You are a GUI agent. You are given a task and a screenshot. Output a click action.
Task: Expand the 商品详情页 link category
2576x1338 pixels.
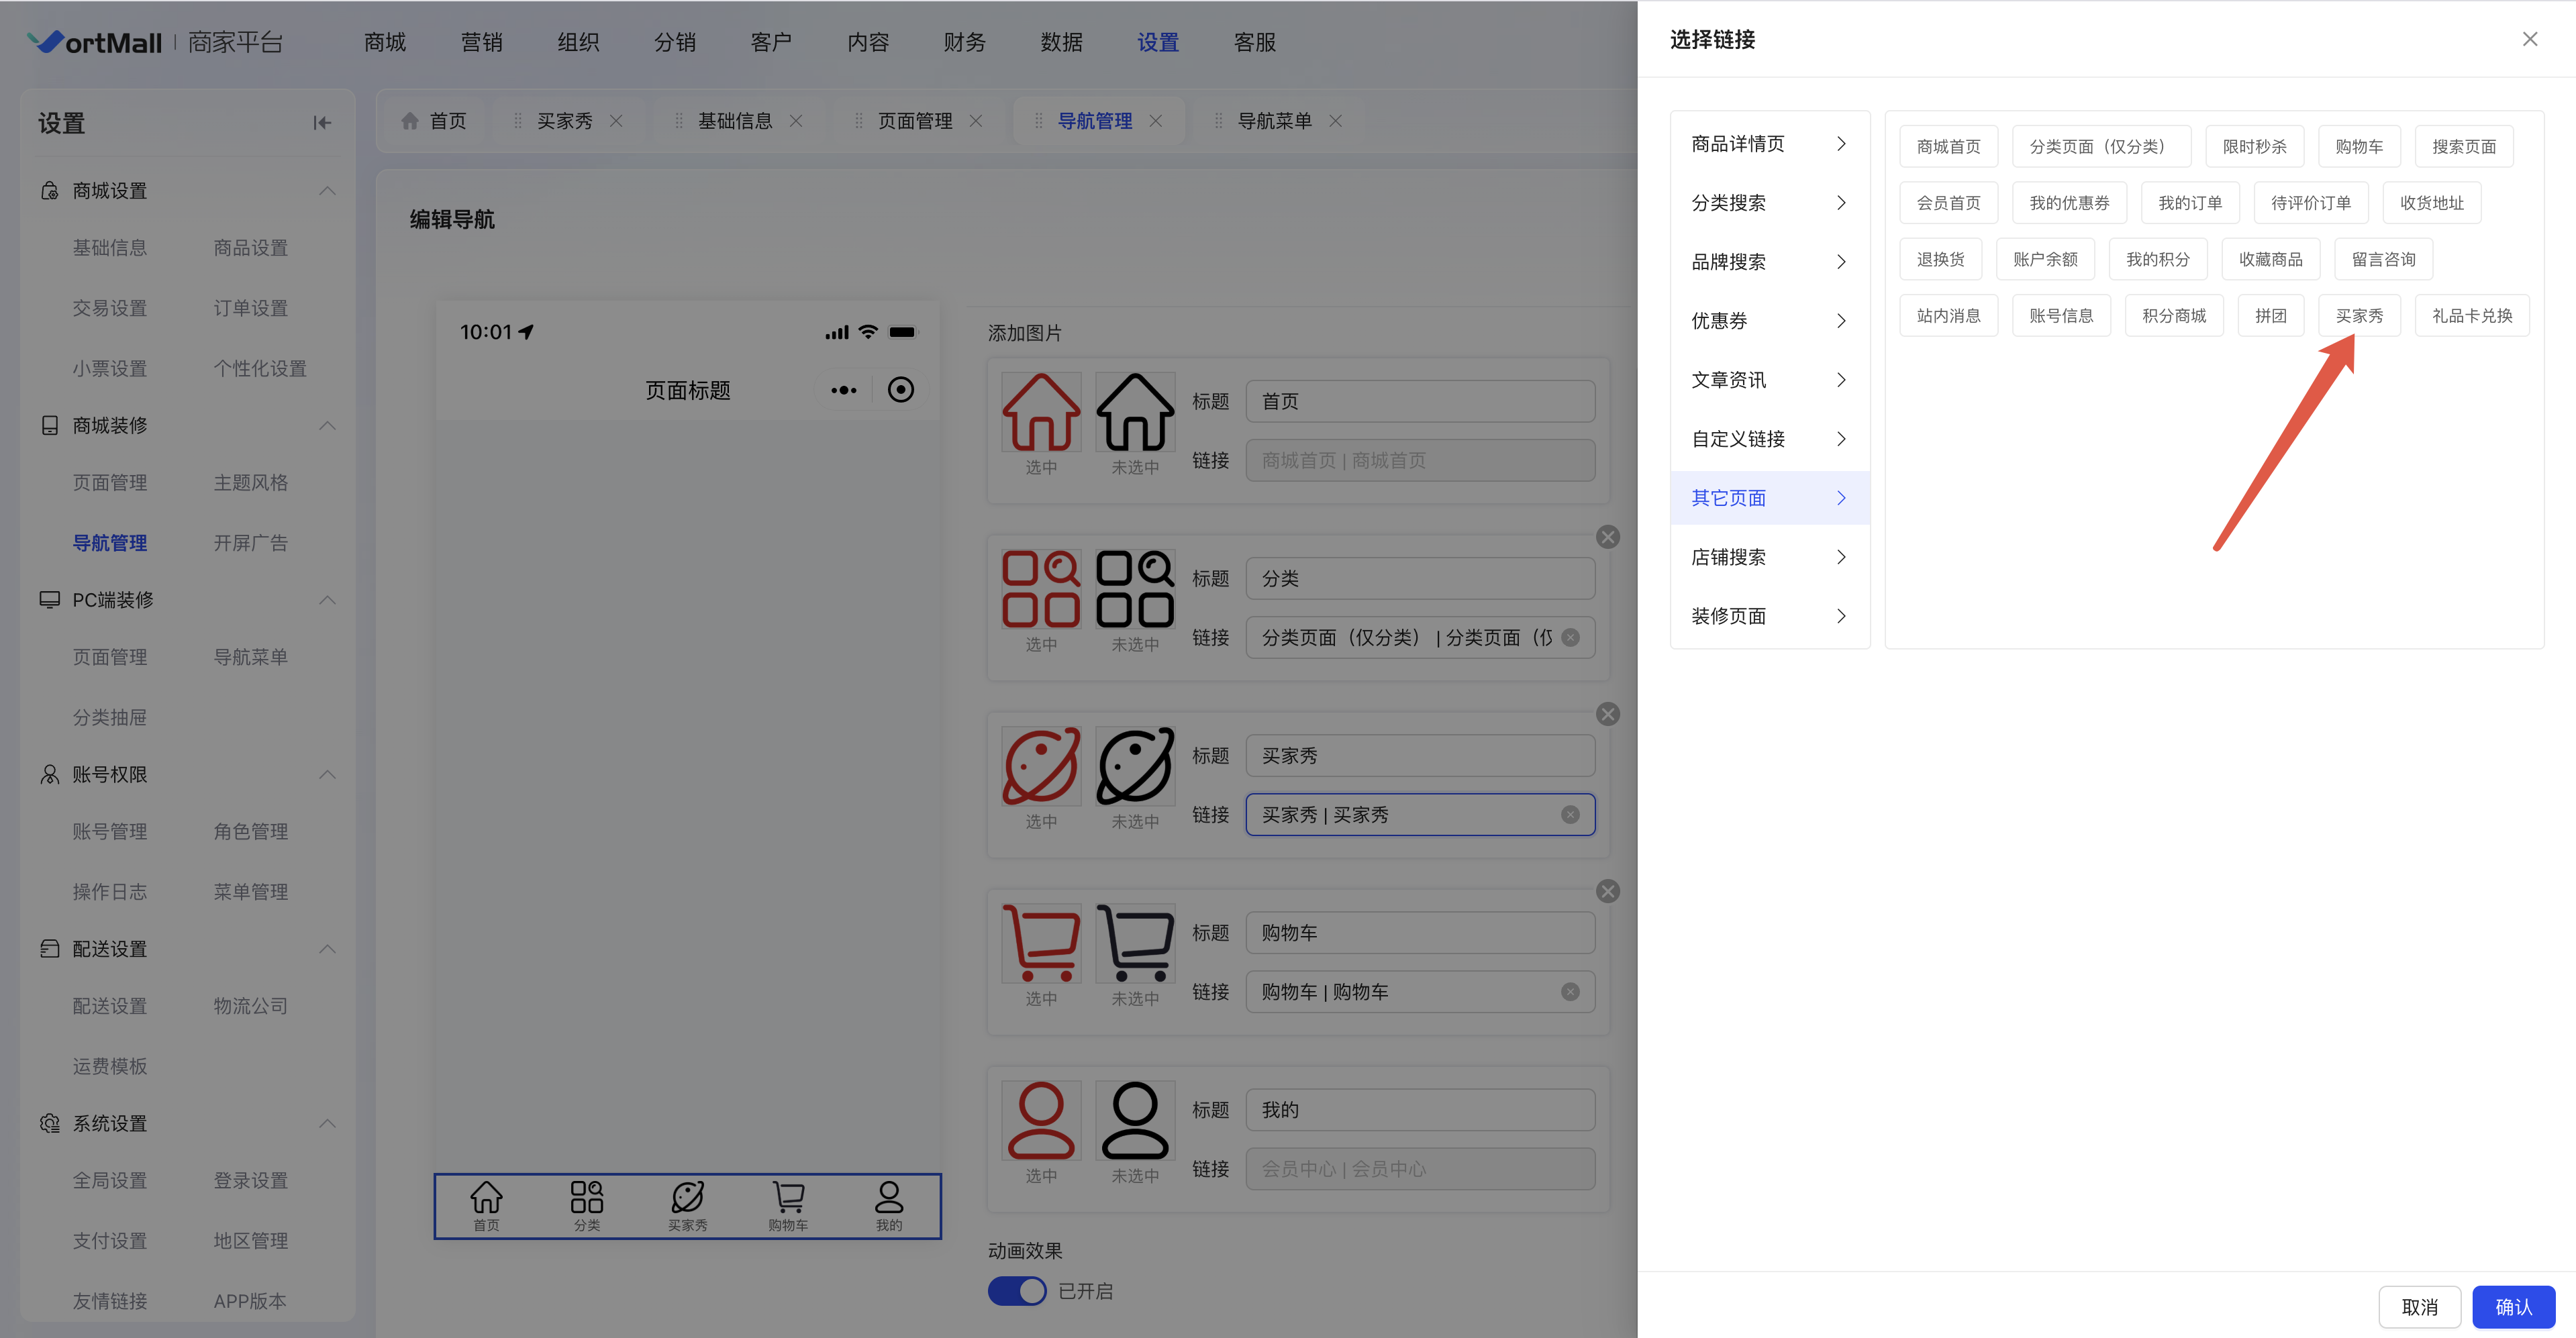point(1768,144)
